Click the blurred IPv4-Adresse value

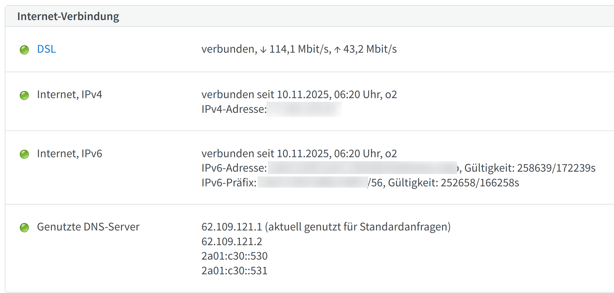(304, 109)
